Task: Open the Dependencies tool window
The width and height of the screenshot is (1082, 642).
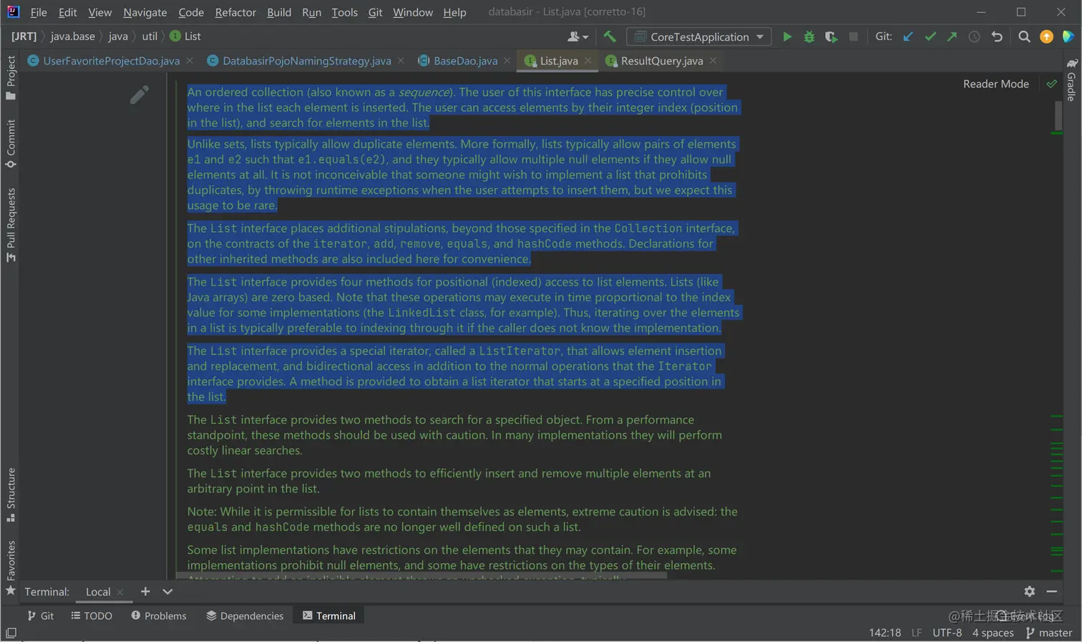Action: 245,616
